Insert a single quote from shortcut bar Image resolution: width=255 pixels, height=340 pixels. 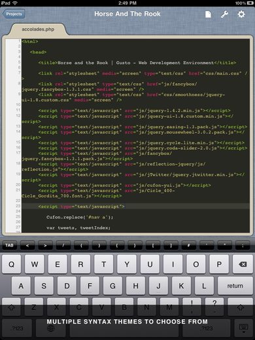coord(207,245)
